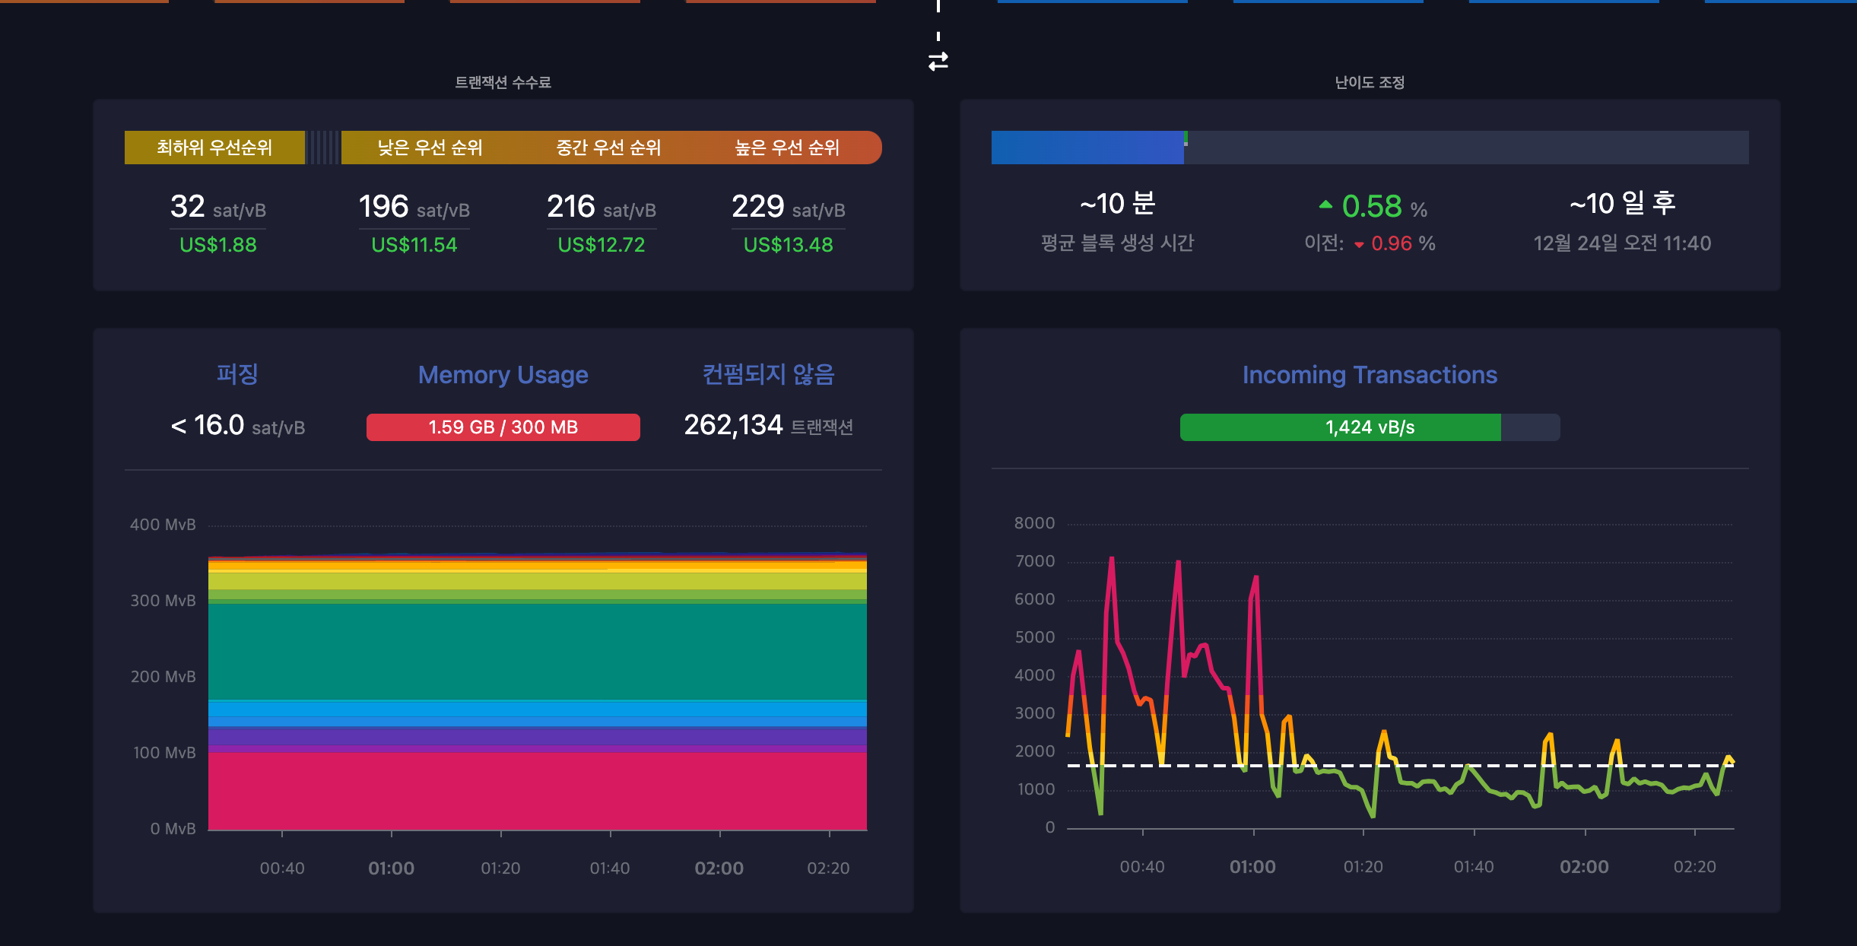Image resolution: width=1857 pixels, height=946 pixels.
Task: Click the red 1.59 GB / 300 MB bar
Action: tap(503, 427)
